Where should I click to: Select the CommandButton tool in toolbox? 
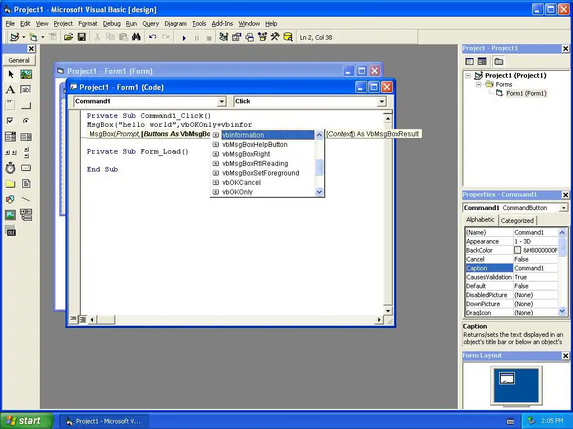26,106
